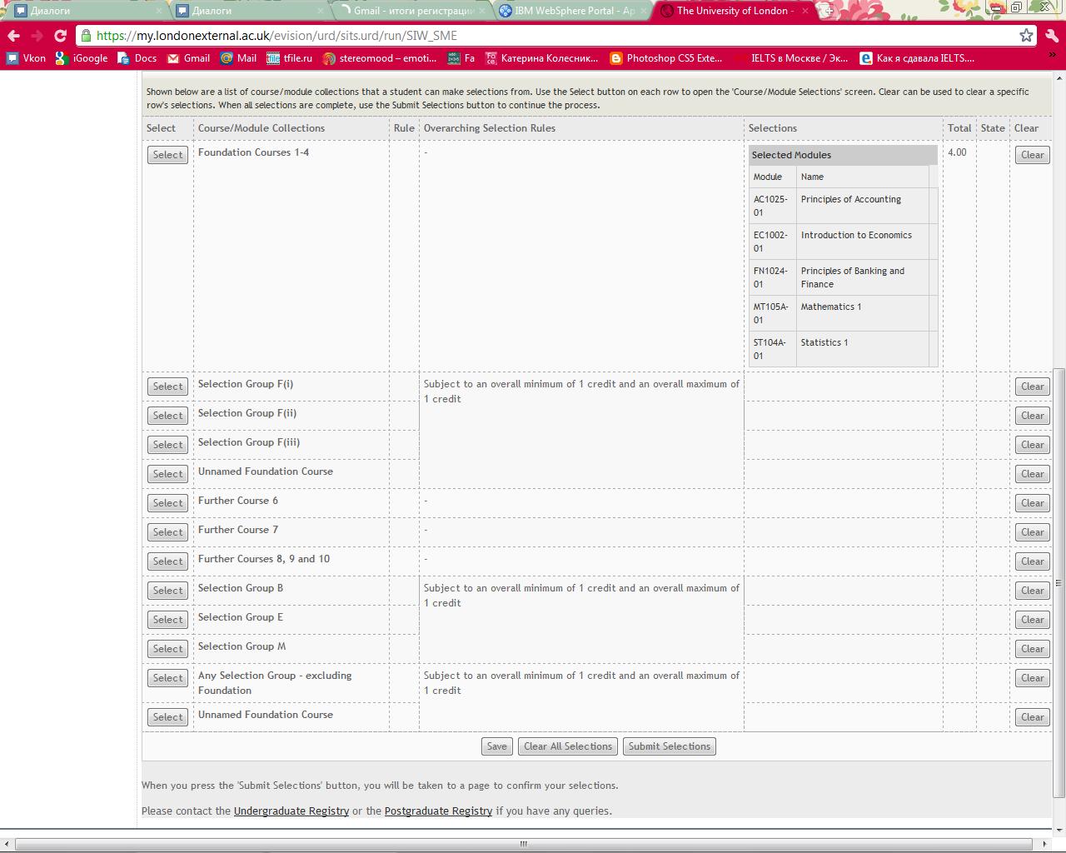Screen dimensions: 1066x853
Task: Click Select for Further Course 6
Action: [167, 503]
